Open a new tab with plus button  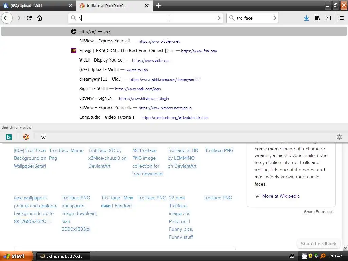[158, 5]
